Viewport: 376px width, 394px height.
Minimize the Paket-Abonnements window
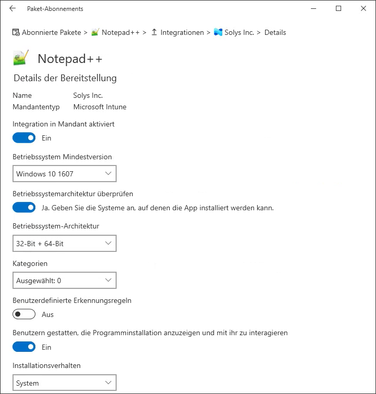coord(314,8)
